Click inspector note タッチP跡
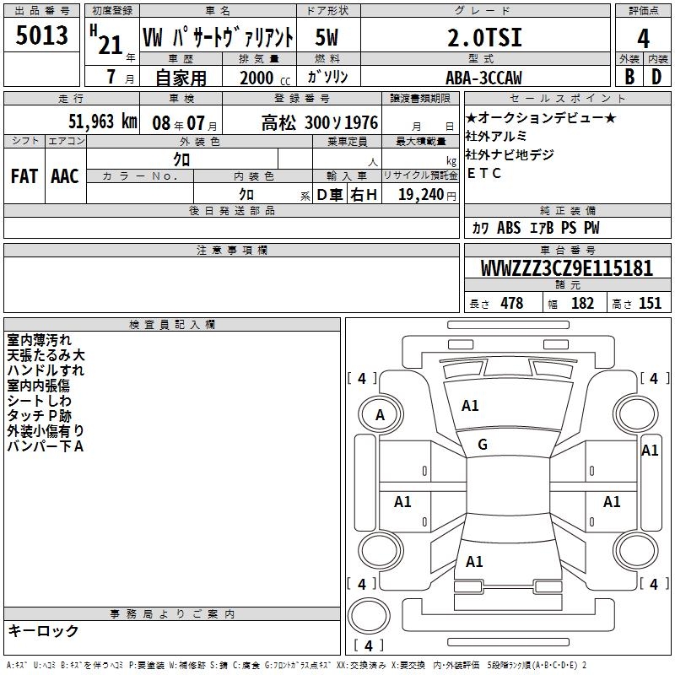Screen dimensions: 675x675 [39, 415]
